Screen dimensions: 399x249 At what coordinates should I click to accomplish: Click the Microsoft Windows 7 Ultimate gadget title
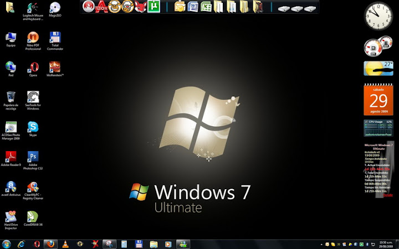378,147
